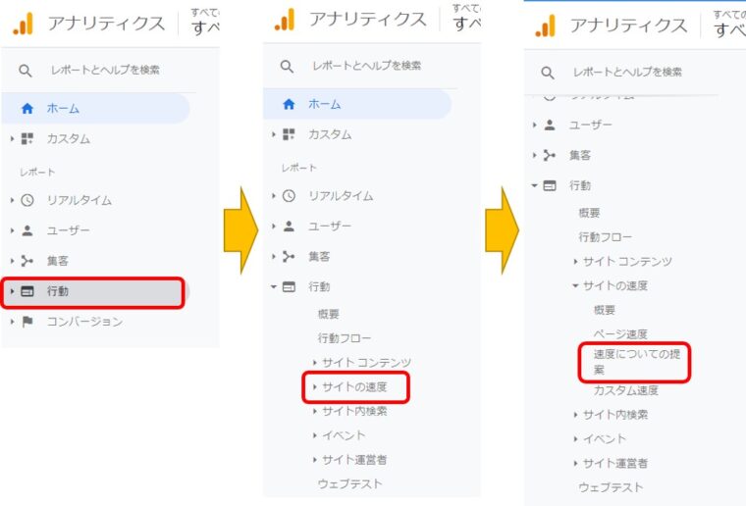Image resolution: width=746 pixels, height=506 pixels.
Task: Open ウェブテスト in the middle panel
Action: click(349, 483)
